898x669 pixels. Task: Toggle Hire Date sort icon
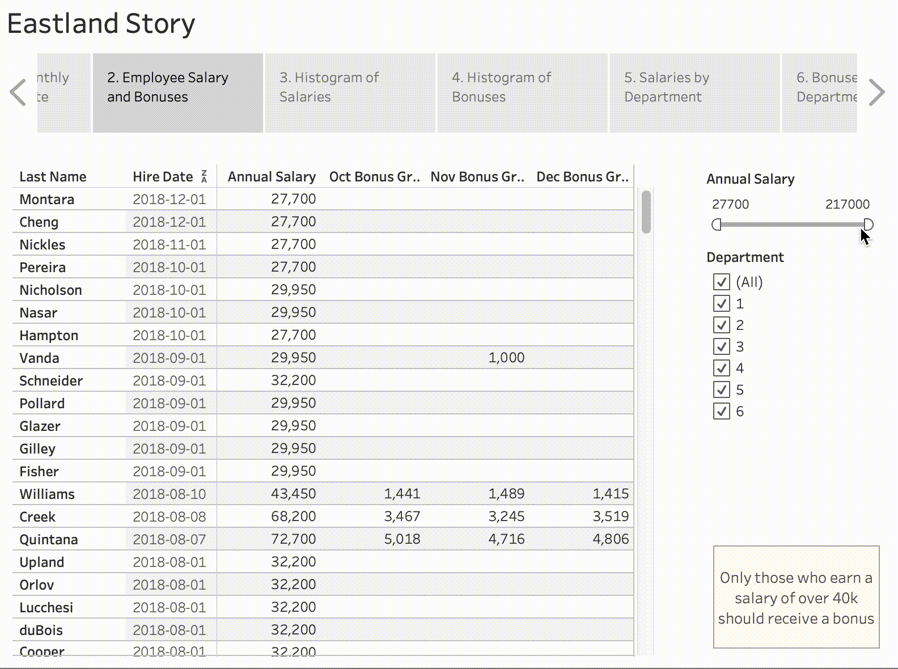click(204, 176)
